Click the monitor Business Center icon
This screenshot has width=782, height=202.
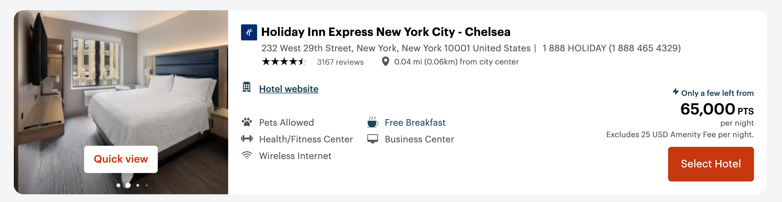click(372, 139)
